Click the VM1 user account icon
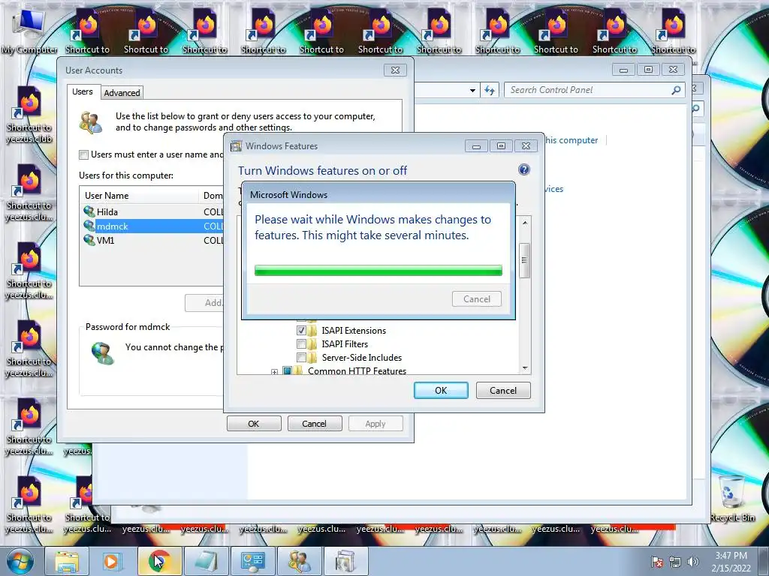 89,240
